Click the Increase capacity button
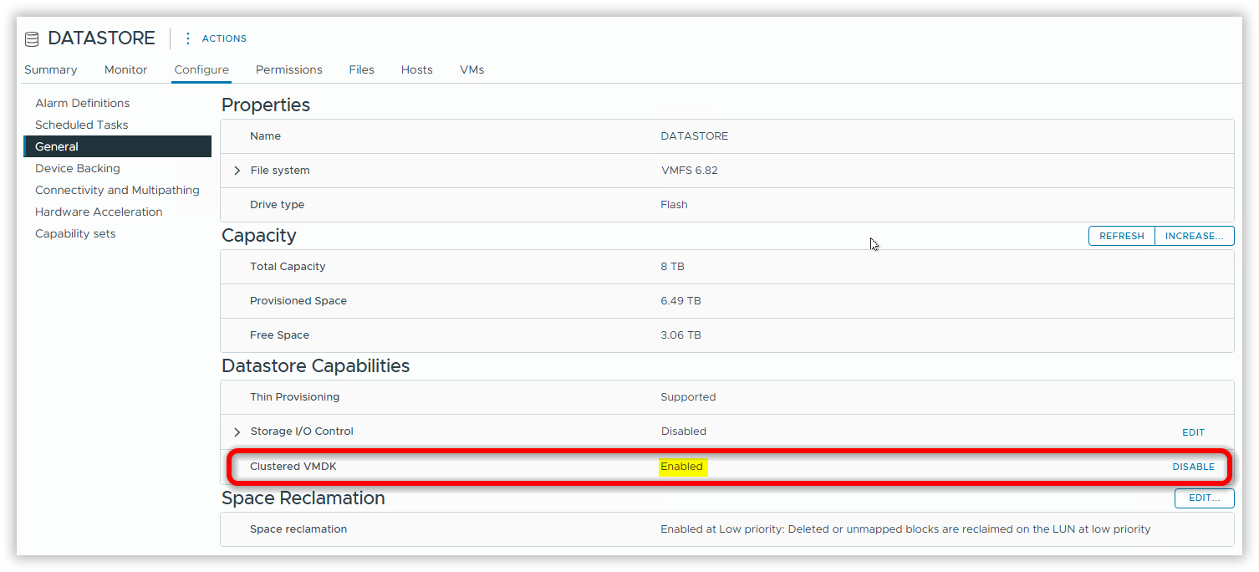The height and width of the screenshot is (572, 1259). [x=1194, y=236]
